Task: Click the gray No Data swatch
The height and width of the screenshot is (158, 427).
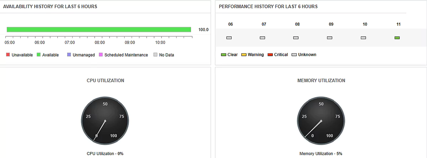Action: [155, 55]
